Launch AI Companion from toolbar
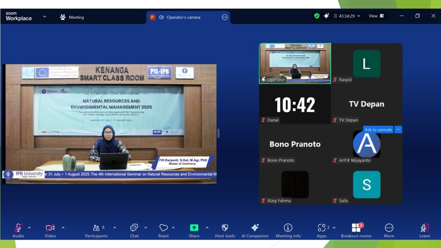Screen dimensions: 441x248 click(x=255, y=230)
